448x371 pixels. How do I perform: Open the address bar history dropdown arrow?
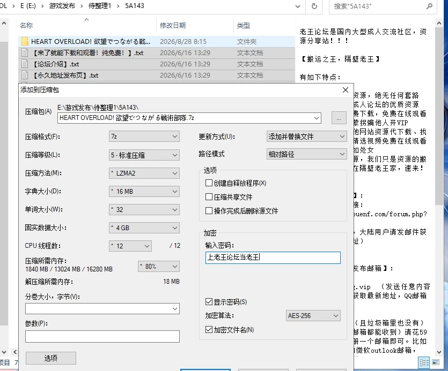297,6
